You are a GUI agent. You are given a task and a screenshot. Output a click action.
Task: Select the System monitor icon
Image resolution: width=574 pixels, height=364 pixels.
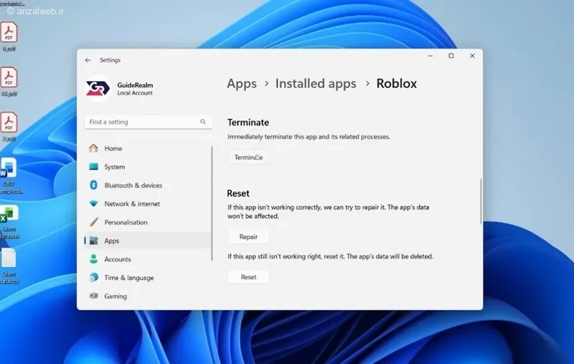coord(94,167)
